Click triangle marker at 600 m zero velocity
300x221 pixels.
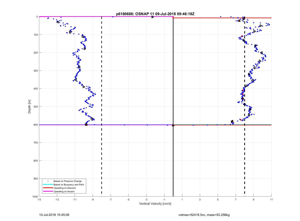point(173,125)
